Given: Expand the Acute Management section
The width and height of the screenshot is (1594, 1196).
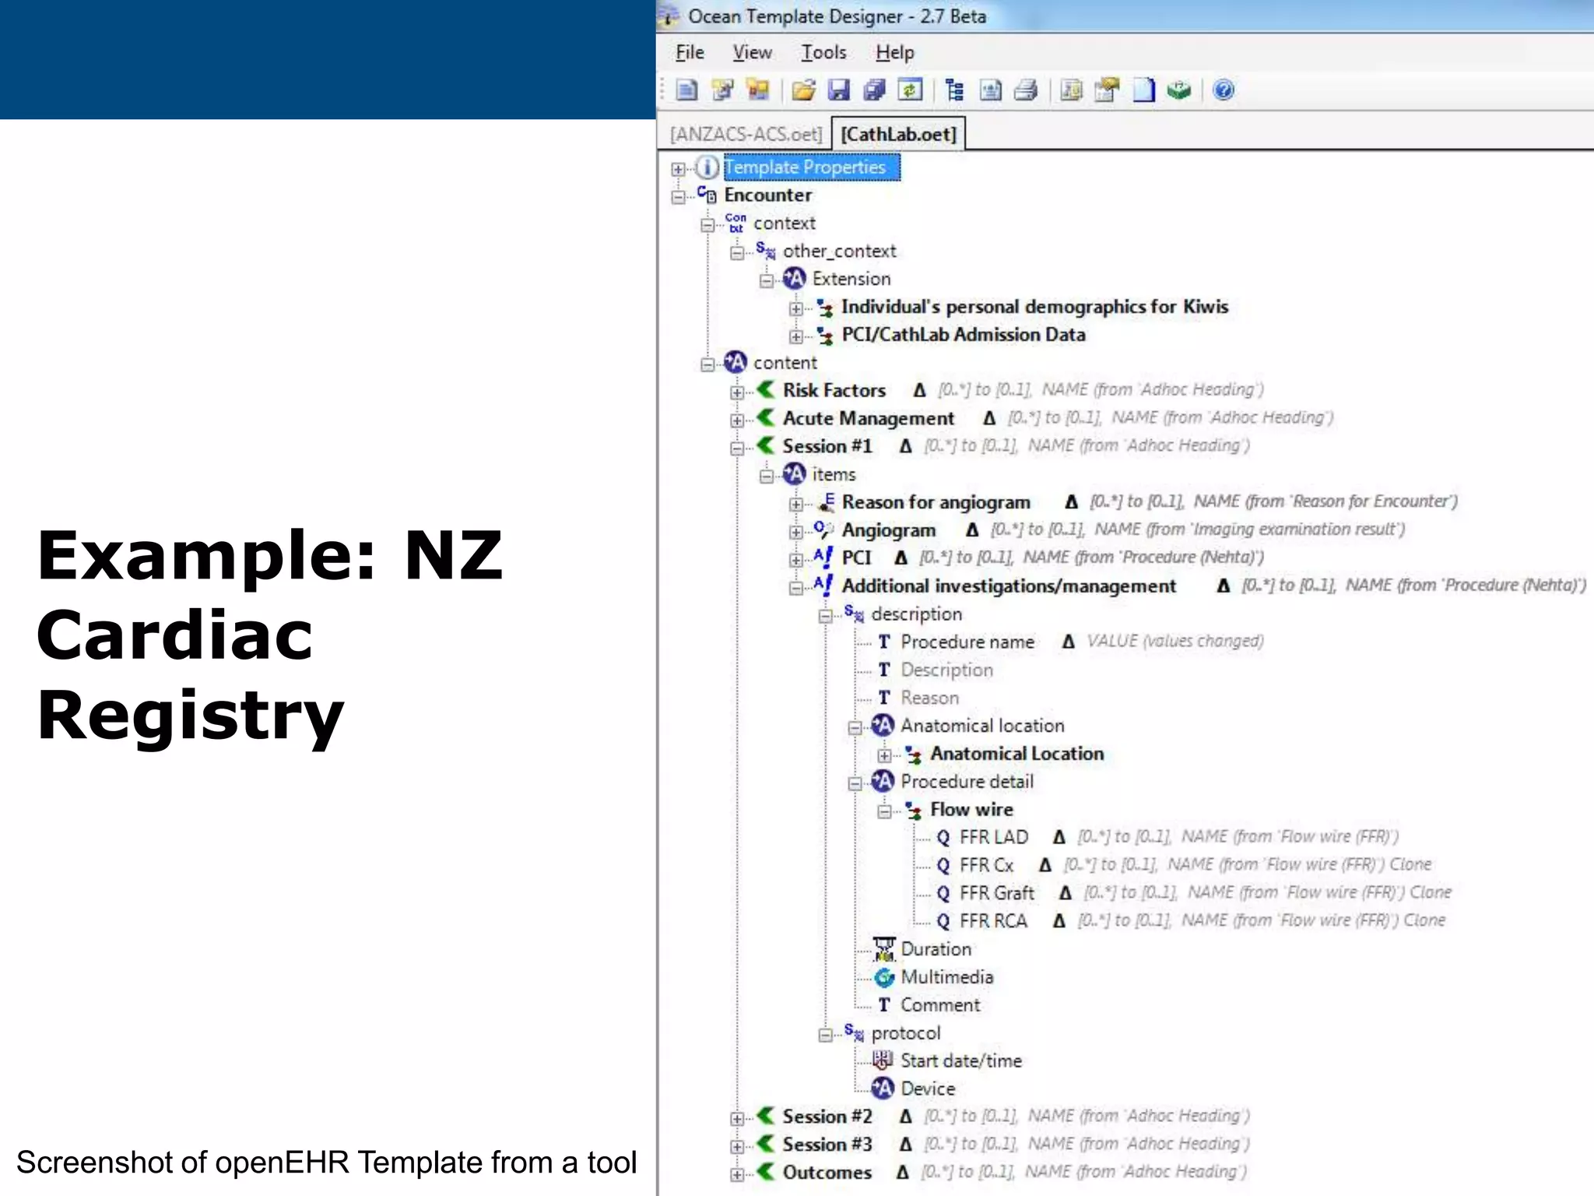Looking at the screenshot, I should (737, 420).
